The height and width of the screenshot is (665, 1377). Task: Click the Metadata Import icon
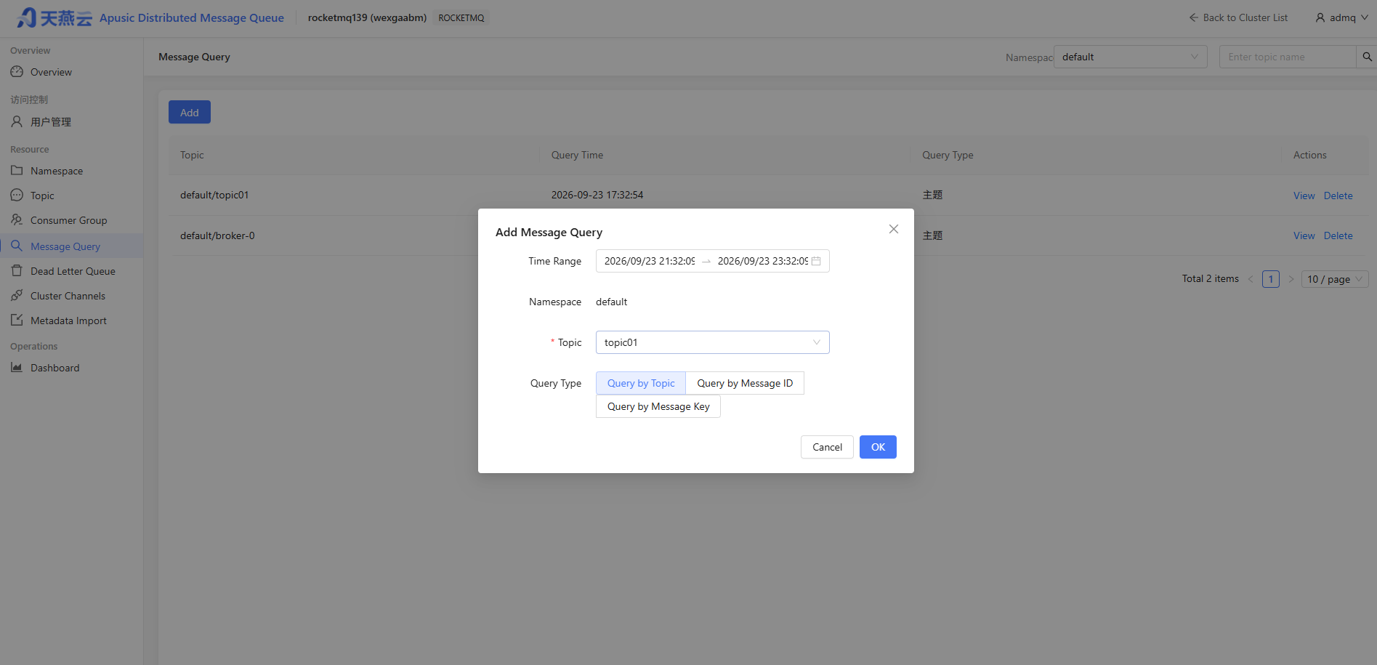[x=17, y=321]
